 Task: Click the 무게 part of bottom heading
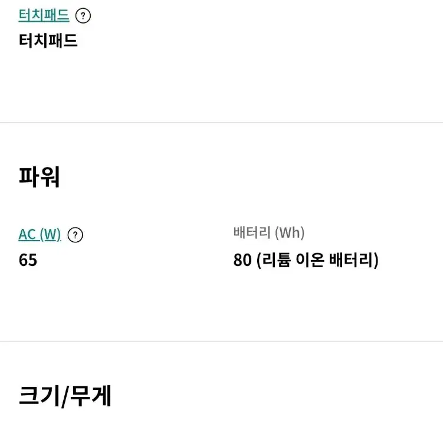(90, 396)
